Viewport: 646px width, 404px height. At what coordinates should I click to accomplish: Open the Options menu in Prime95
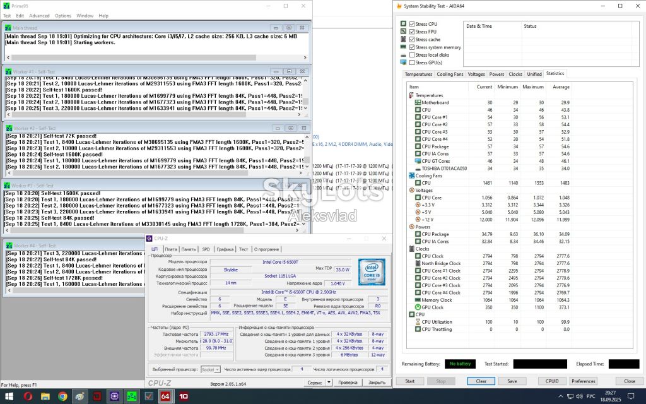[63, 16]
